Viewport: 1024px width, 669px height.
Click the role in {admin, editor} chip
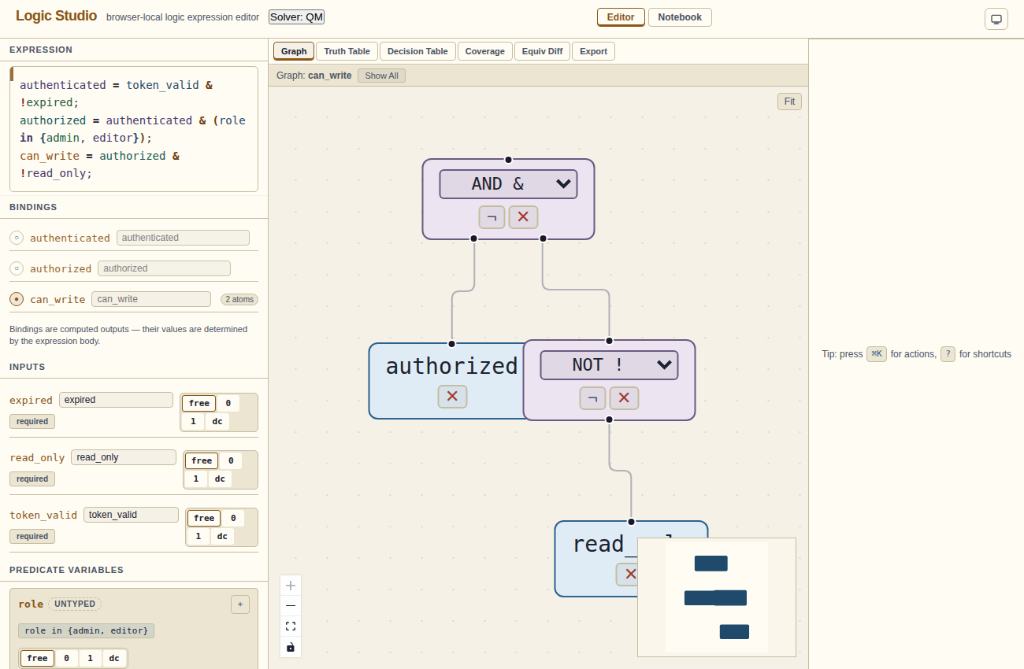(87, 630)
